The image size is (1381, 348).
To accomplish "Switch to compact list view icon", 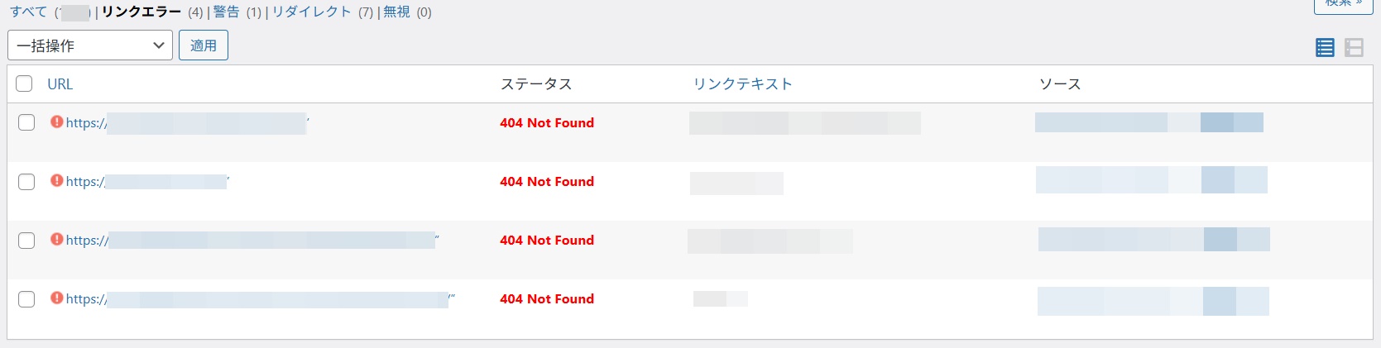I will tap(1325, 48).
